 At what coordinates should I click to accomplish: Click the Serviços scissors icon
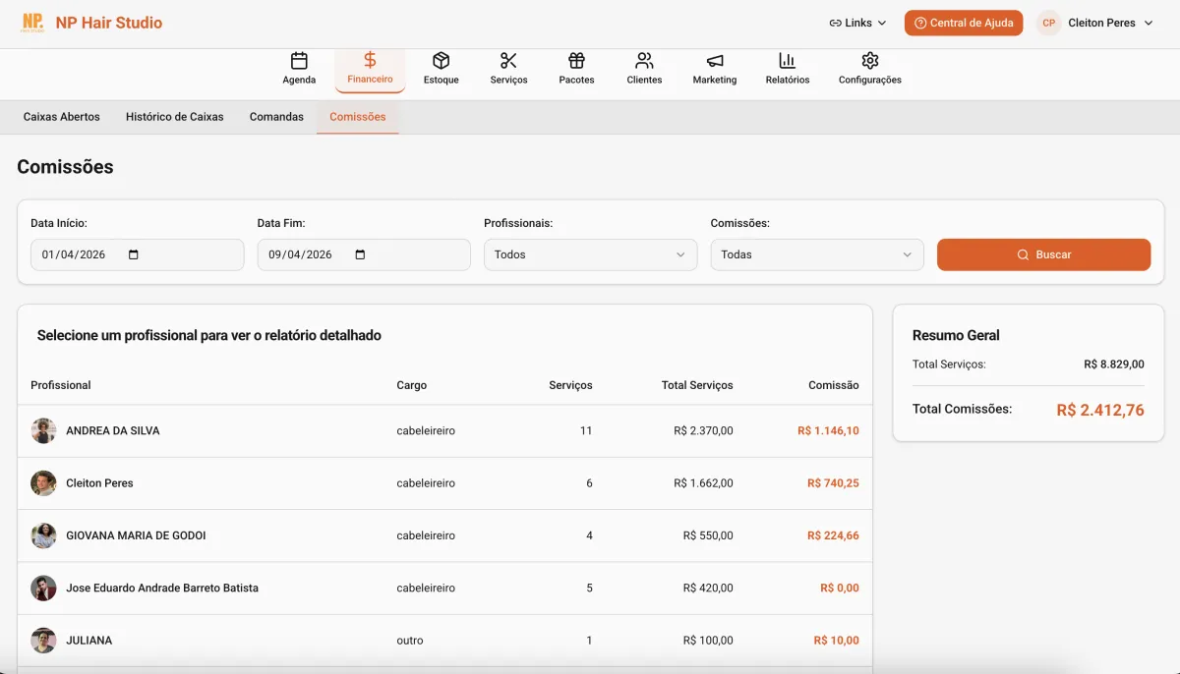[x=508, y=61]
